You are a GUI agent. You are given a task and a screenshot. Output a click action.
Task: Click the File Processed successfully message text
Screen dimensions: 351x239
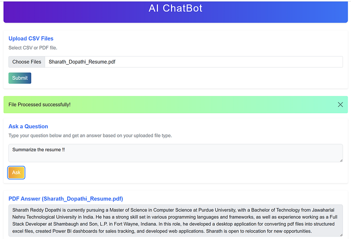coord(40,105)
